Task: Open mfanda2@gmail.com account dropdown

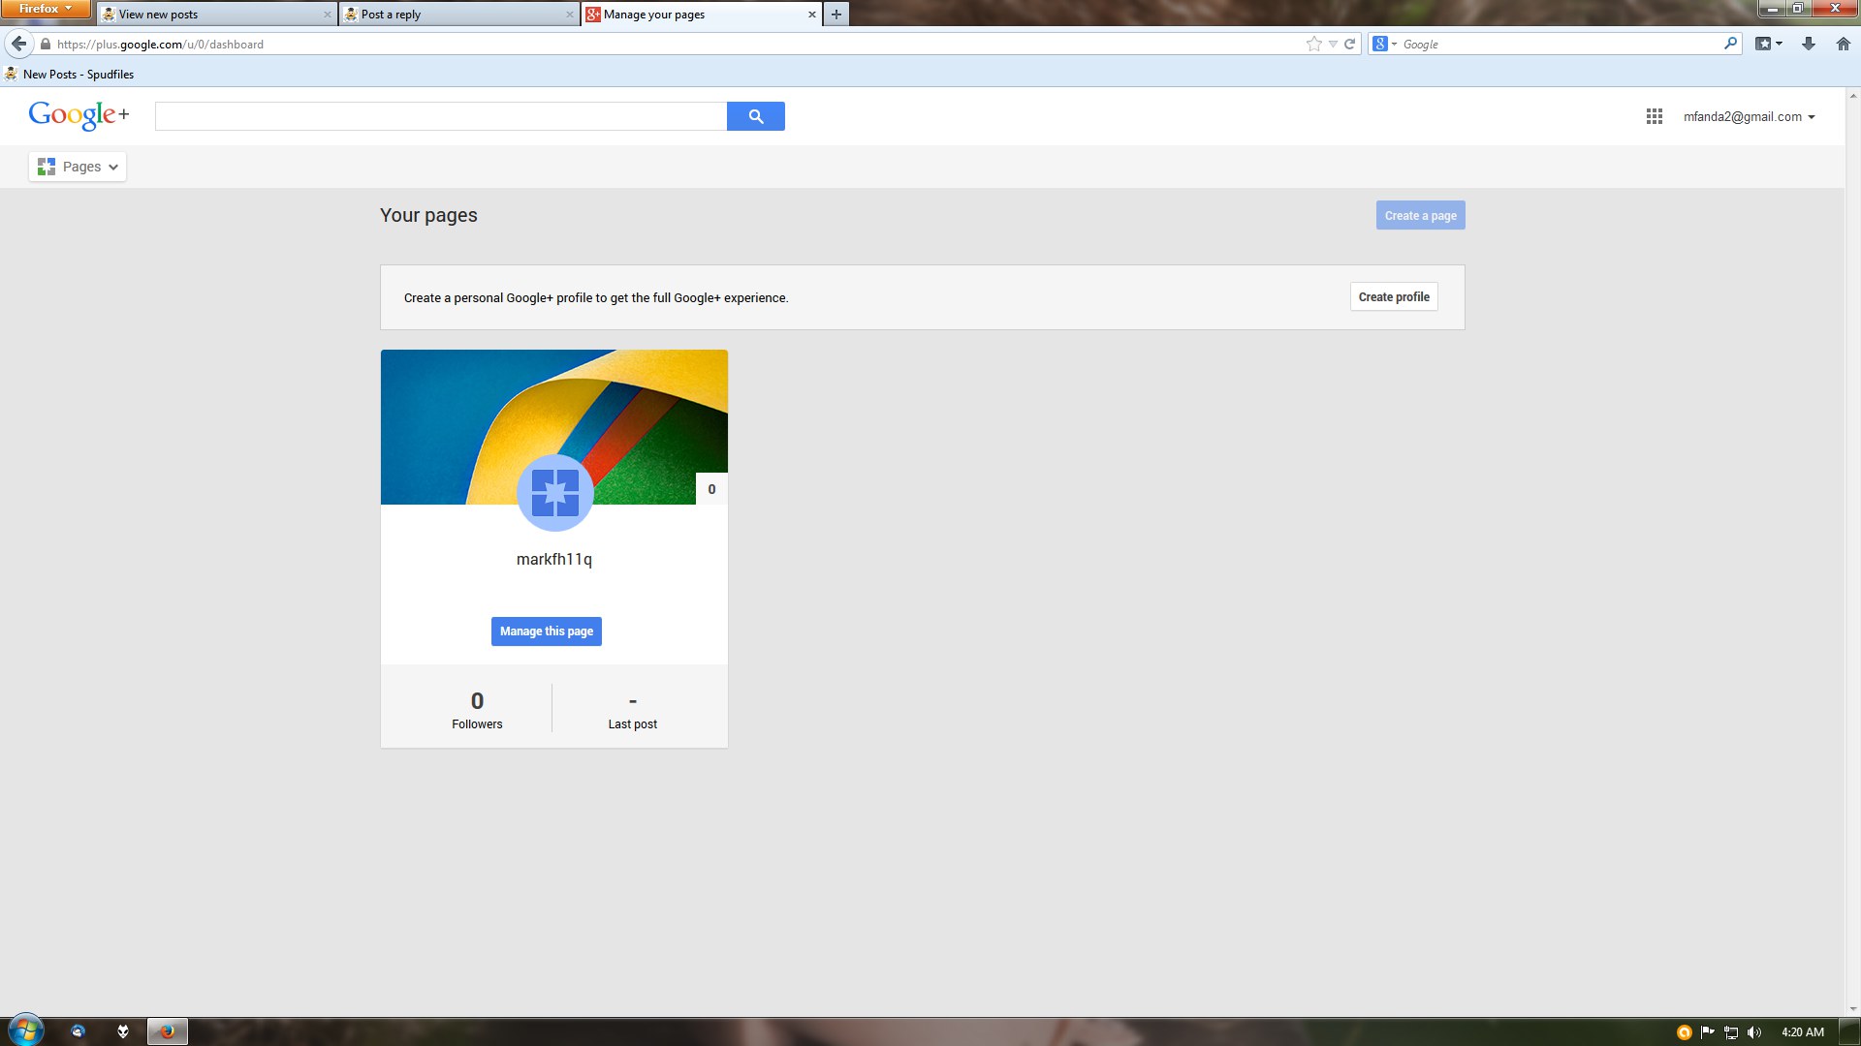Action: (x=1749, y=116)
